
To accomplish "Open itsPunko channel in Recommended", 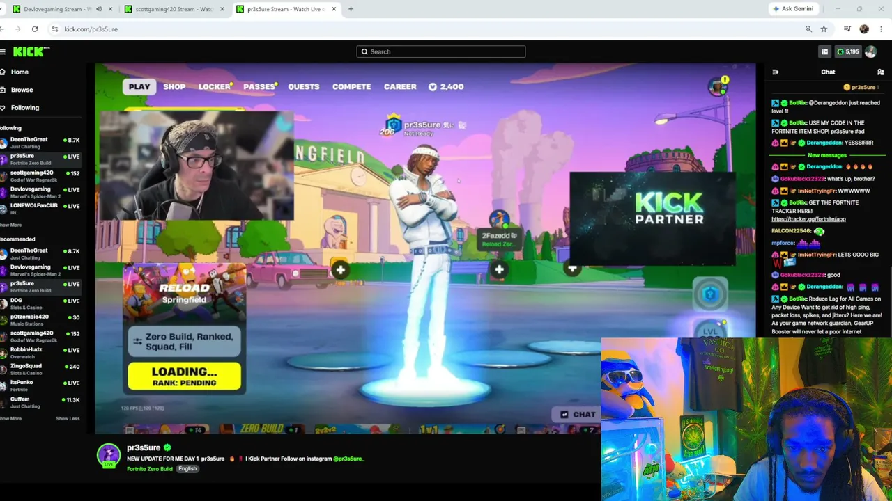I will [x=40, y=385].
